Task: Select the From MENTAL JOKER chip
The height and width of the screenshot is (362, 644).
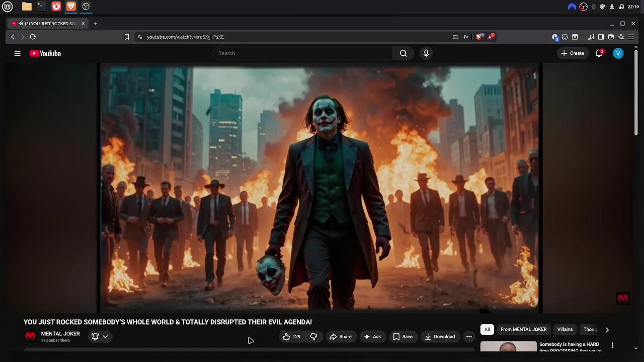Action: point(523,330)
